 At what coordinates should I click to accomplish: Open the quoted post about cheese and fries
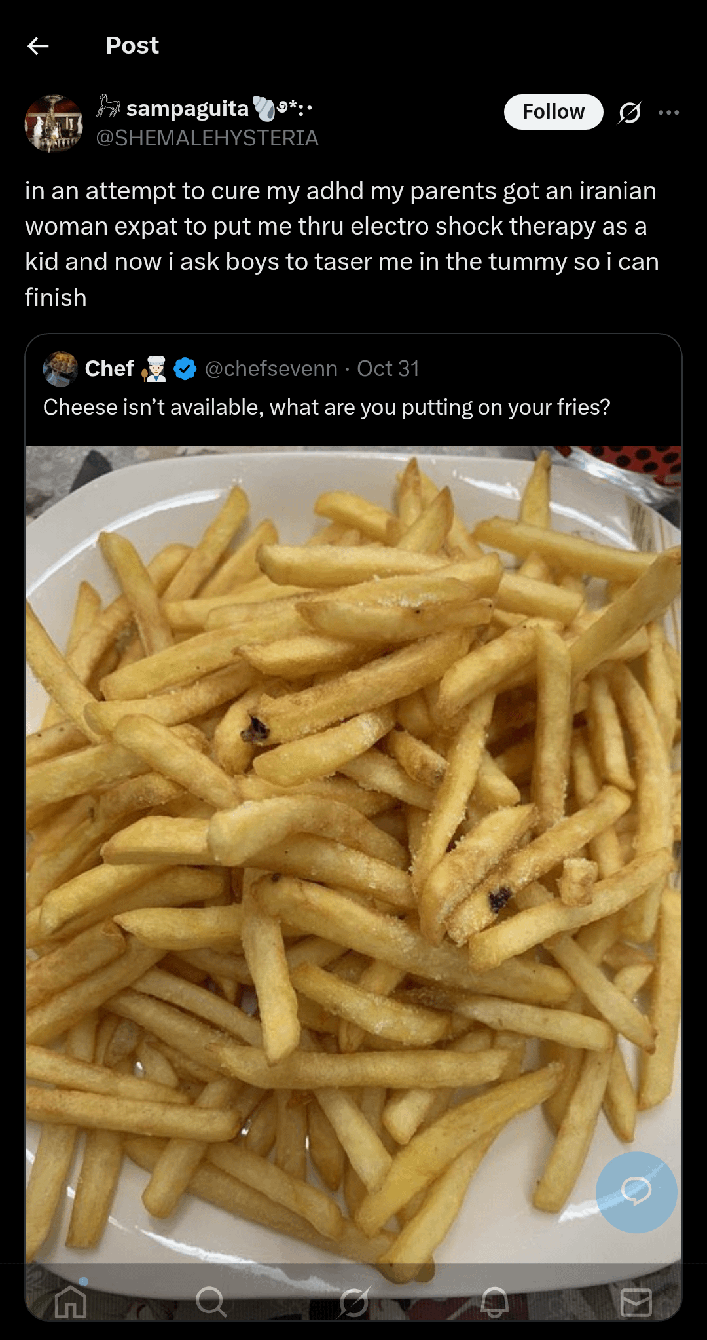pos(327,408)
